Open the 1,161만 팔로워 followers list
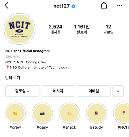Image resolution: width=129 pixels, height=137 pixels. pos(82,29)
